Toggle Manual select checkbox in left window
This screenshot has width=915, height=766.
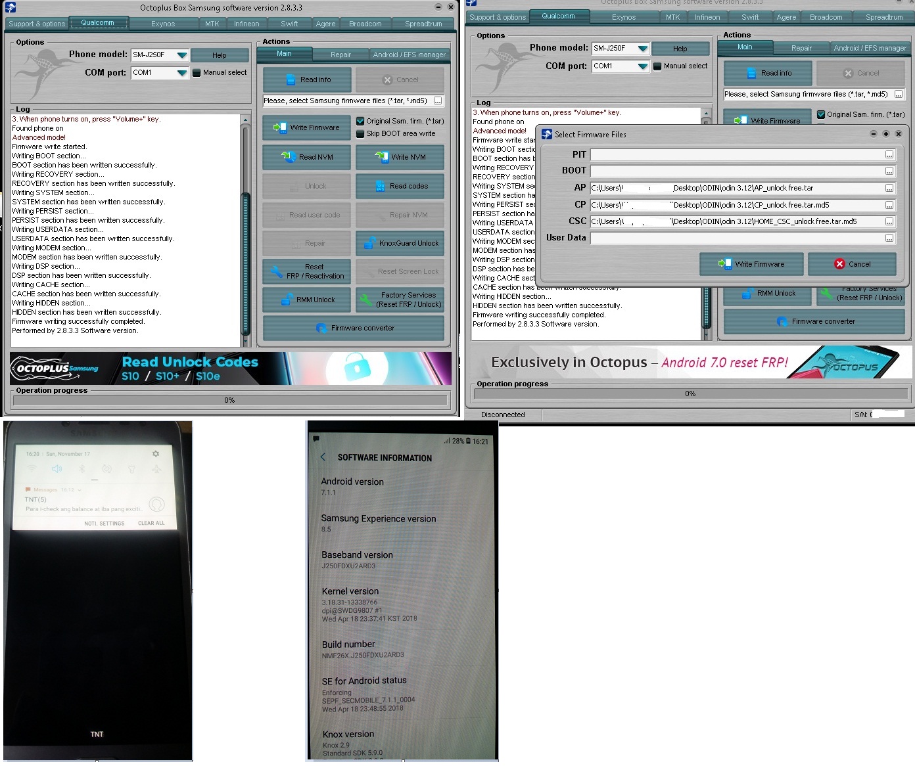197,72
